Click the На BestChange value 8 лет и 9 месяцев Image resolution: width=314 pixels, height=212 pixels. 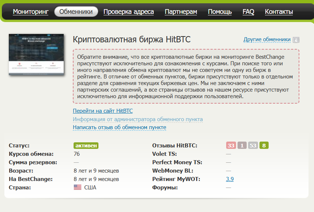pos(96,179)
